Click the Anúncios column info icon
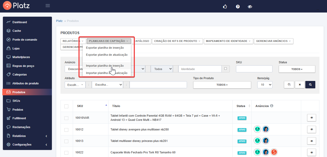 click(272, 106)
